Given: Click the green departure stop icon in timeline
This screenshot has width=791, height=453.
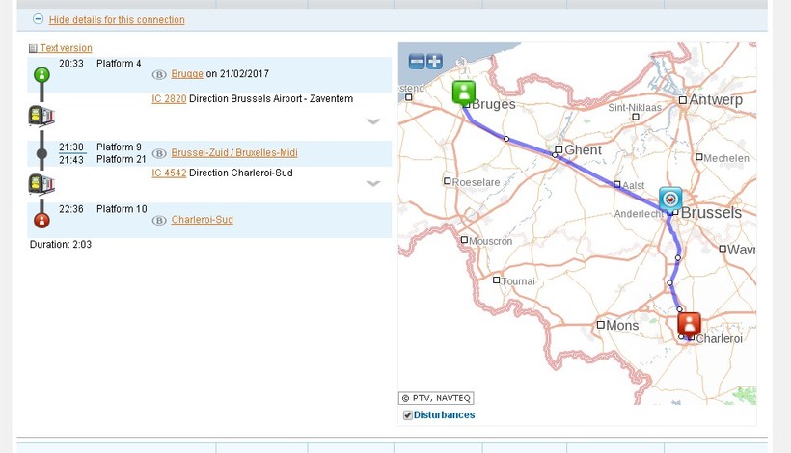Looking at the screenshot, I should (x=41, y=74).
